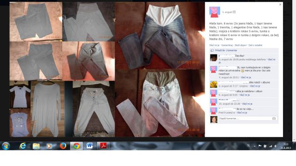Switch to Firefox in the taskbar
This screenshot has width=296, height=166.
click(63, 146)
